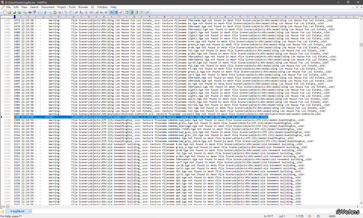Open the Help menu

113,7
